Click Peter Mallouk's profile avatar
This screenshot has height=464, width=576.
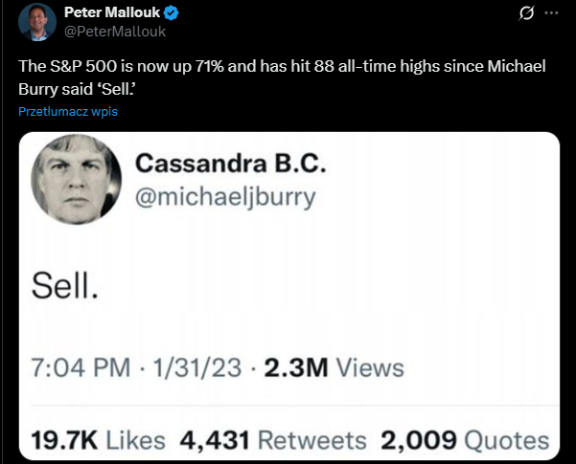pyautogui.click(x=35, y=21)
